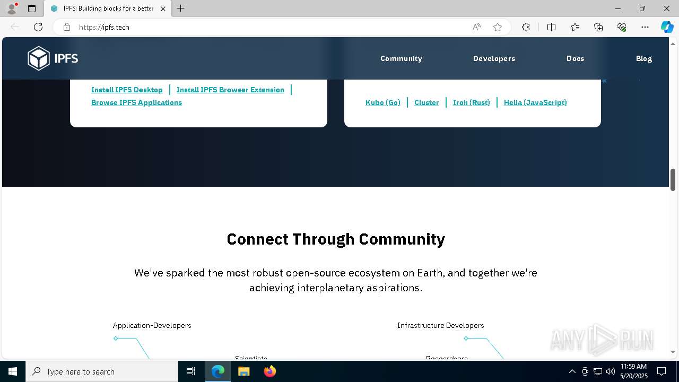Open volume control tray icon
The height and width of the screenshot is (382, 679).
(611, 371)
